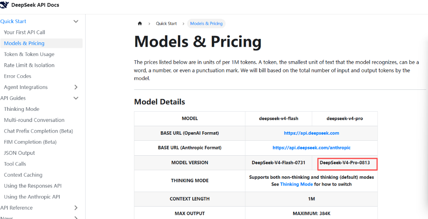The width and height of the screenshot is (428, 219).
Task: Open Context Caching guide
Action: (23, 175)
